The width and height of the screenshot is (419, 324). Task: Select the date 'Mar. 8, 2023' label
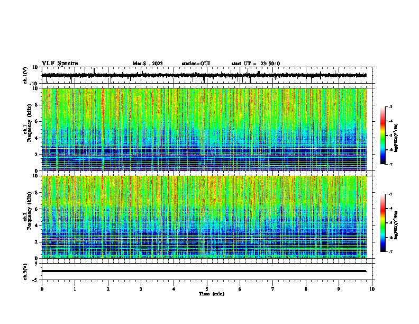pos(148,64)
